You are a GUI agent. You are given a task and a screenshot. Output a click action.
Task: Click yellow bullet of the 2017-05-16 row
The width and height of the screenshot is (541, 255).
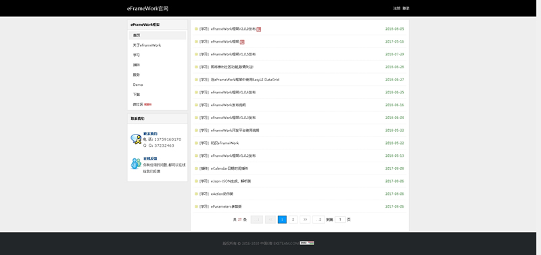tap(196, 41)
